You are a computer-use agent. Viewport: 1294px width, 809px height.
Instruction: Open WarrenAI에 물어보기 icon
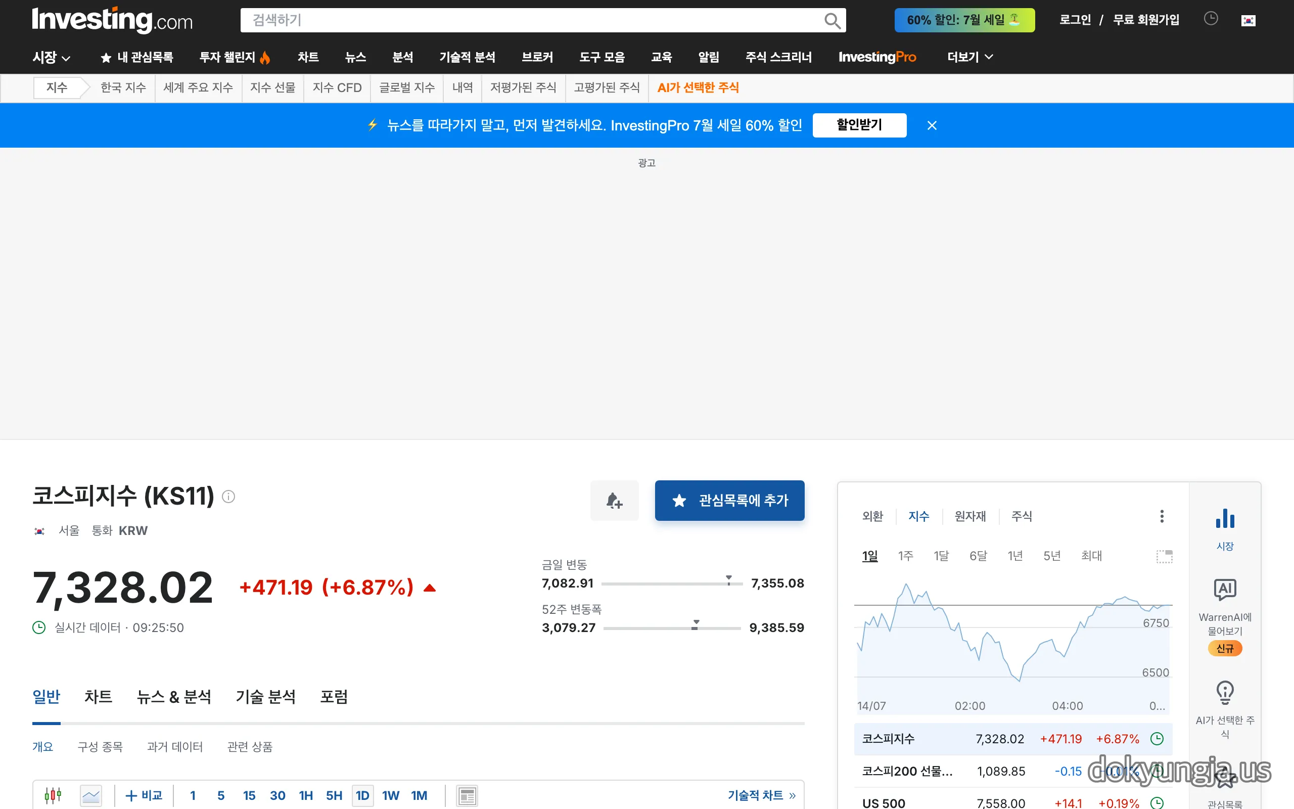click(1225, 590)
